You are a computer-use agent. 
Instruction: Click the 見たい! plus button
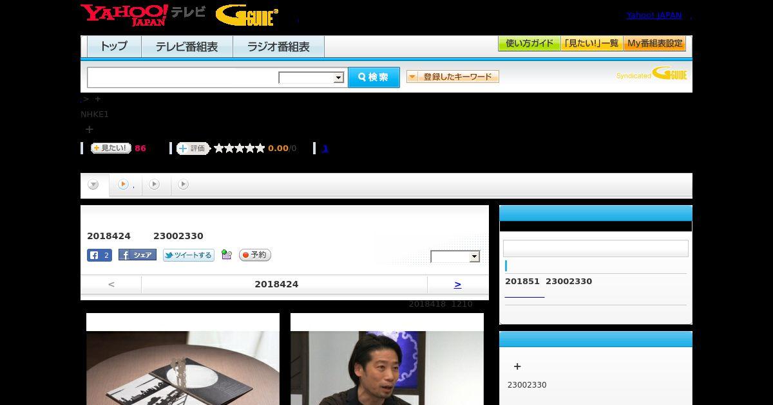(x=111, y=148)
